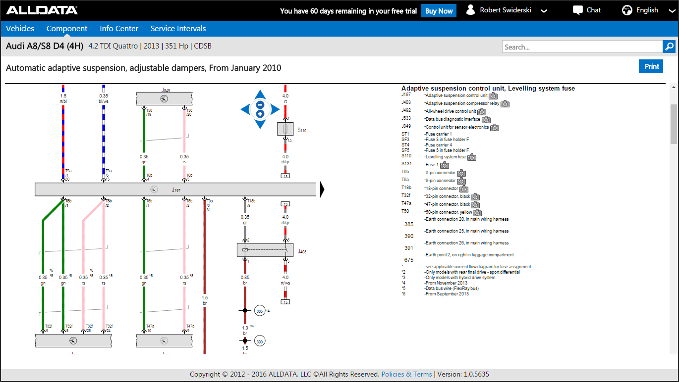The width and height of the screenshot is (679, 382).
Task: Open the English language selector
Action: click(x=647, y=10)
